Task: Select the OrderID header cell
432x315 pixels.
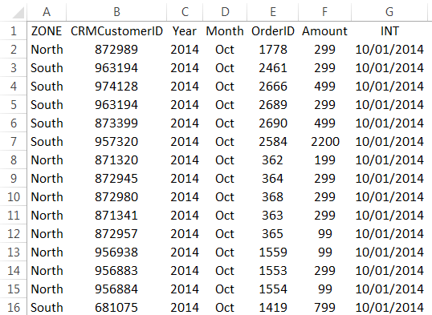Action: point(273,31)
